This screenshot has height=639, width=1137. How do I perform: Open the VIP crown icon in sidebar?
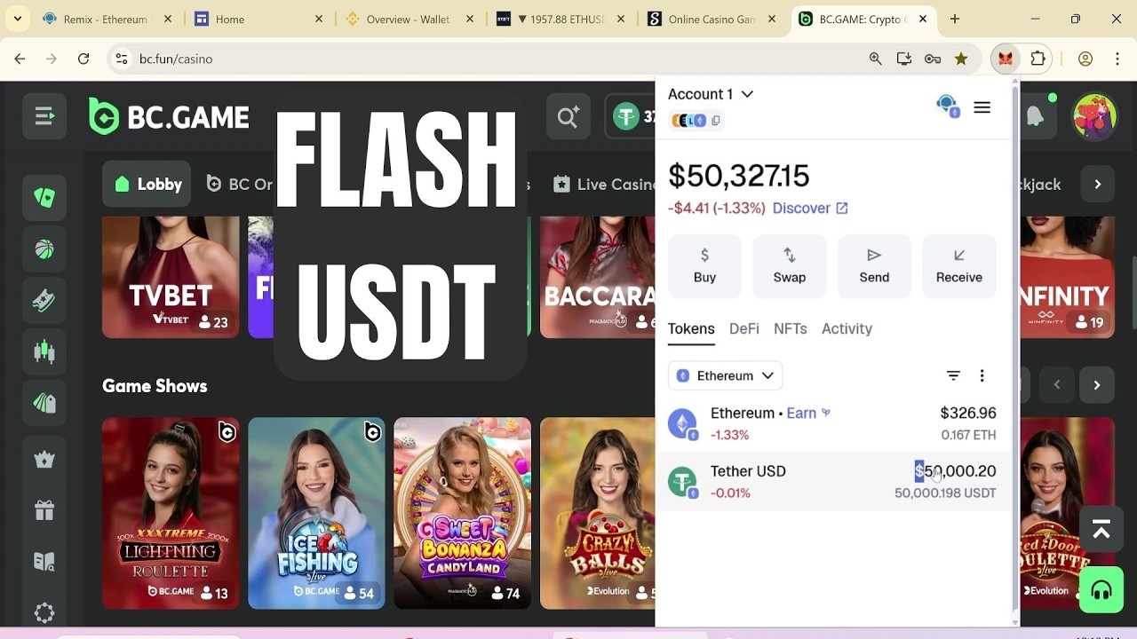[x=44, y=459]
